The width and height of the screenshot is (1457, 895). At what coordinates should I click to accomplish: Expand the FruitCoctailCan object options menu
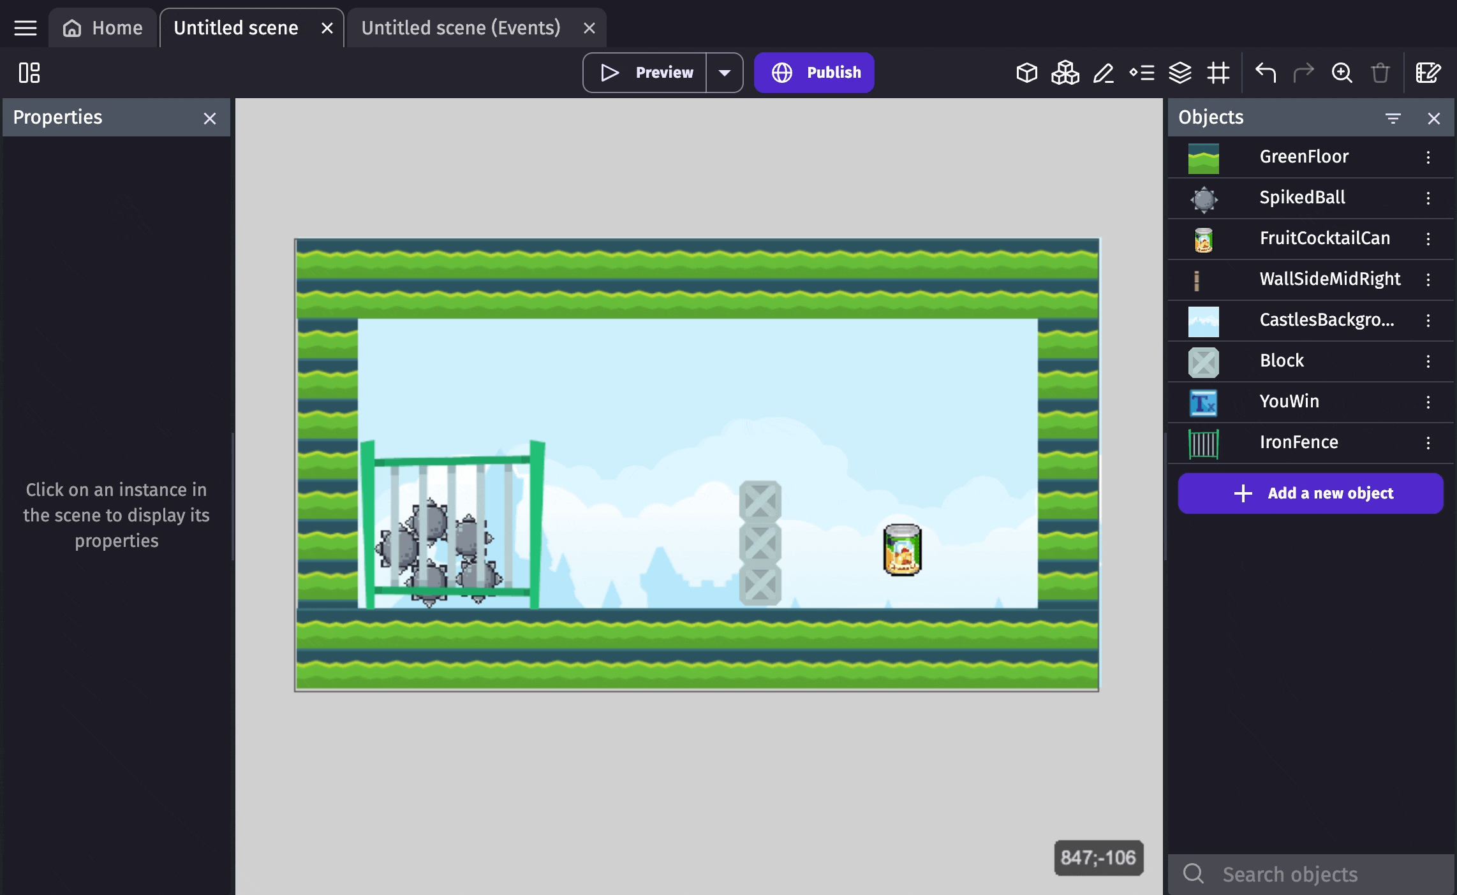(1431, 238)
